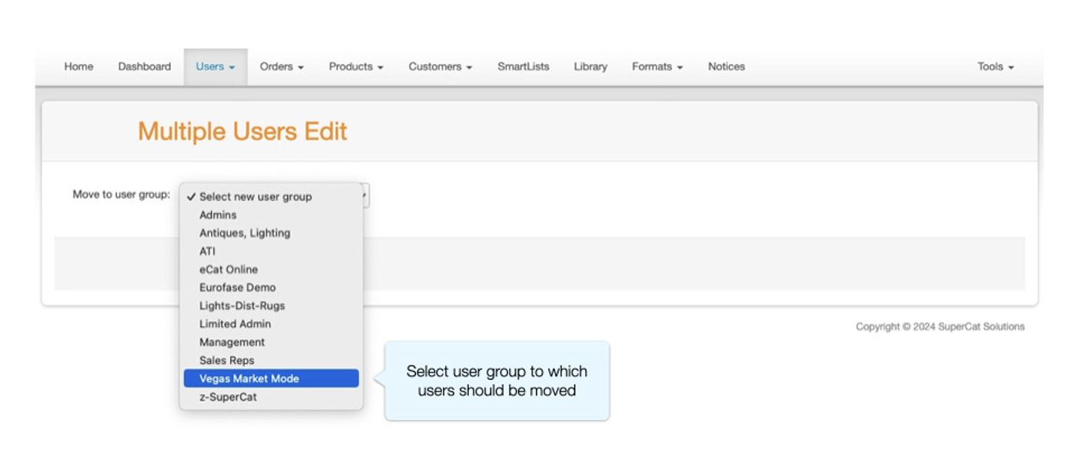Go to the Home page
The height and width of the screenshot is (453, 1078).
click(79, 67)
